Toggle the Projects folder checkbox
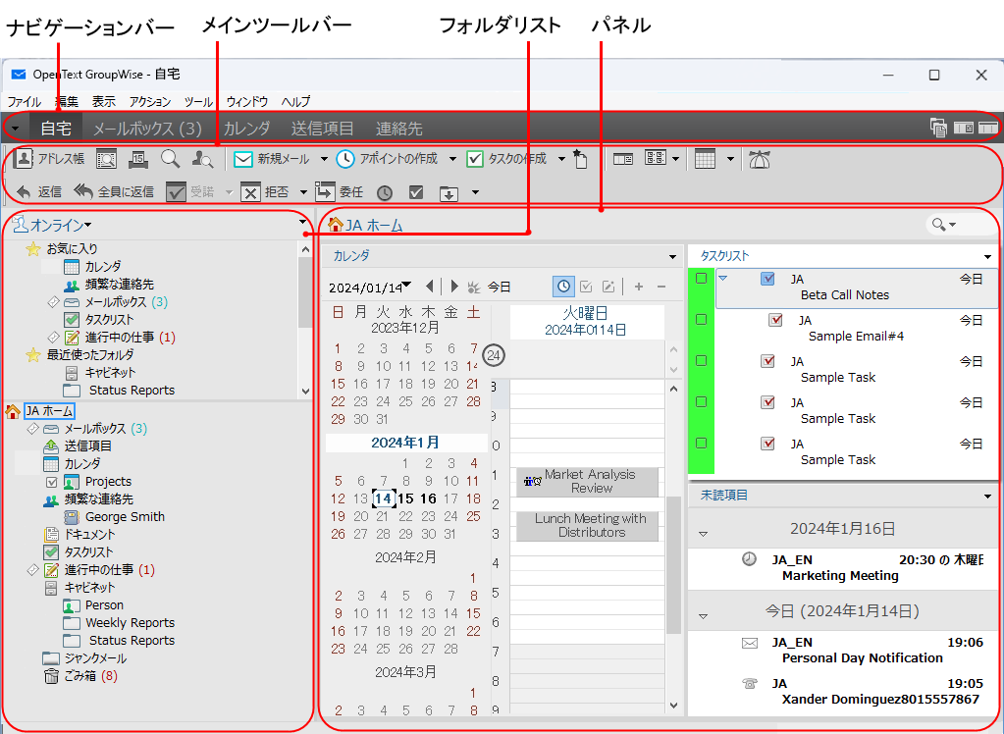This screenshot has height=734, width=1004. tap(52, 482)
